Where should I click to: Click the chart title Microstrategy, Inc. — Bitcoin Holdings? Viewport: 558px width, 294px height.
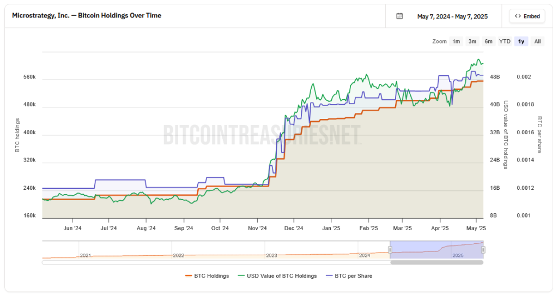point(87,16)
